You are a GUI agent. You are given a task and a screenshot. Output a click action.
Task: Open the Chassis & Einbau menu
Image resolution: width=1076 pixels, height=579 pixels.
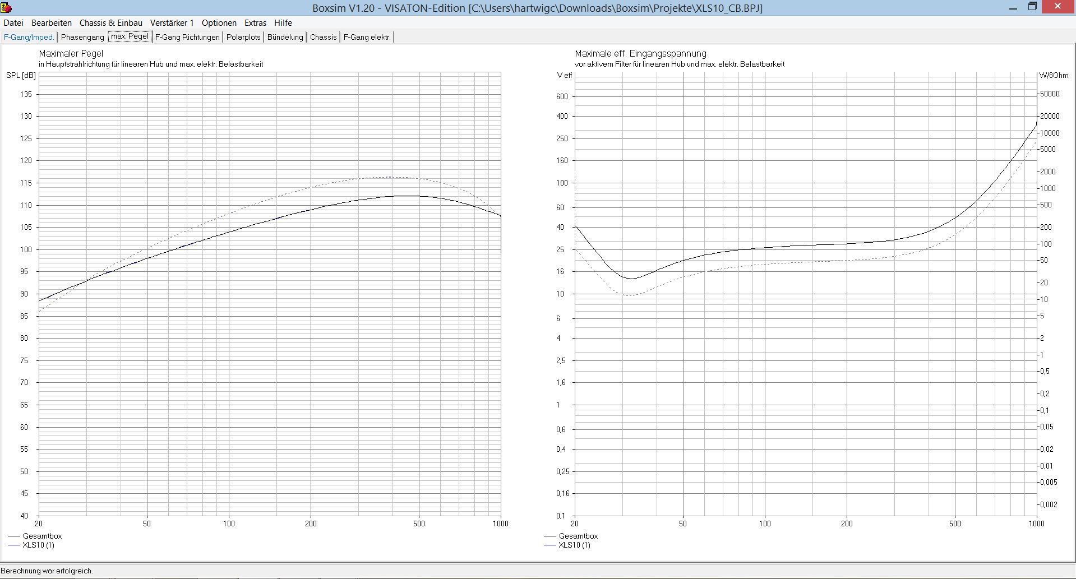pyautogui.click(x=111, y=23)
